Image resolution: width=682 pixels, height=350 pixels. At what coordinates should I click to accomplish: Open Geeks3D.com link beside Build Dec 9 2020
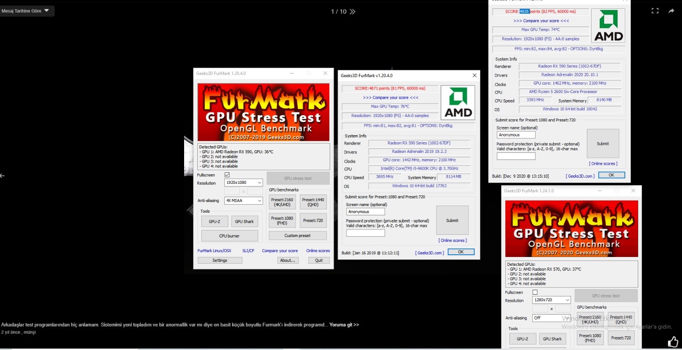580,176
